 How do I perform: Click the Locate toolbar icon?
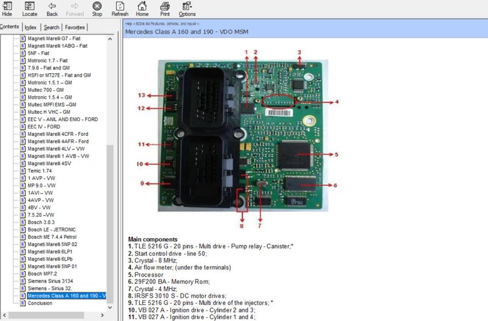(x=29, y=9)
